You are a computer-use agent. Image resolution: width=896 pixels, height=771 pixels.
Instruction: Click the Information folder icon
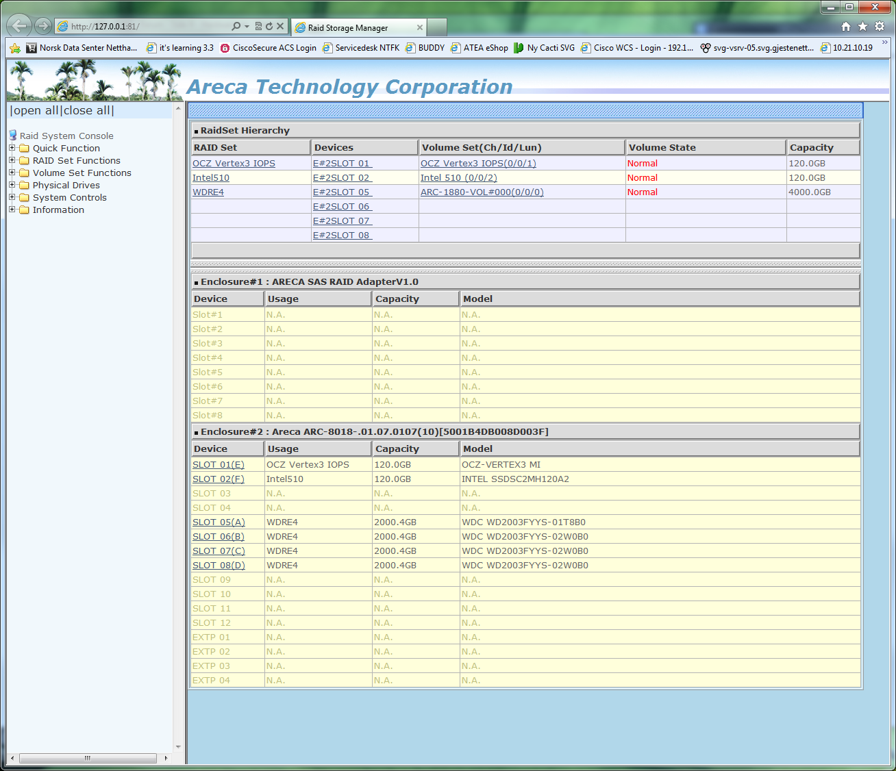coord(24,210)
